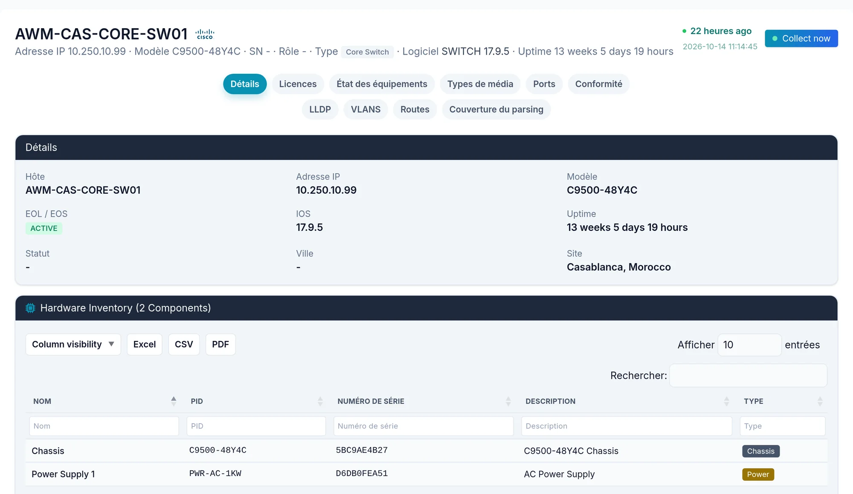Click the Power type badge

click(x=758, y=474)
